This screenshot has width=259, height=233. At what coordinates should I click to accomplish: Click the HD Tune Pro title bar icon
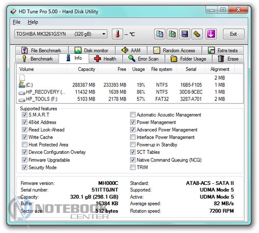pyautogui.click(x=13, y=11)
